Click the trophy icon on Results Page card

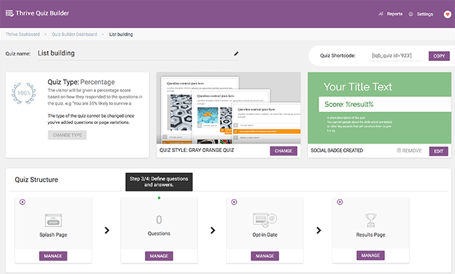coord(370,220)
